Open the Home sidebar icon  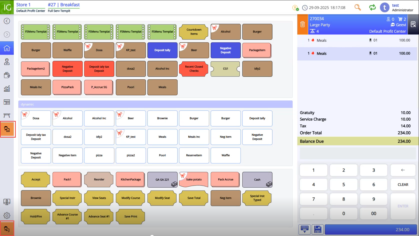7,48
